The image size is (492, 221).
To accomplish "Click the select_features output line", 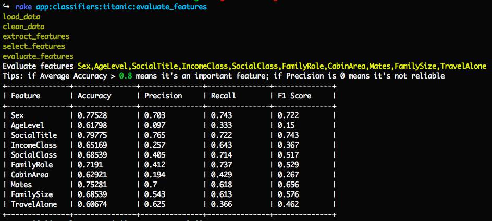I will 34,47.
